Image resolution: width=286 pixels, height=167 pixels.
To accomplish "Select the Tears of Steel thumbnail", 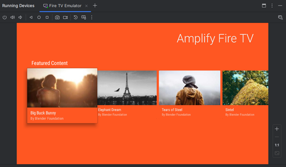I will 189,88.
